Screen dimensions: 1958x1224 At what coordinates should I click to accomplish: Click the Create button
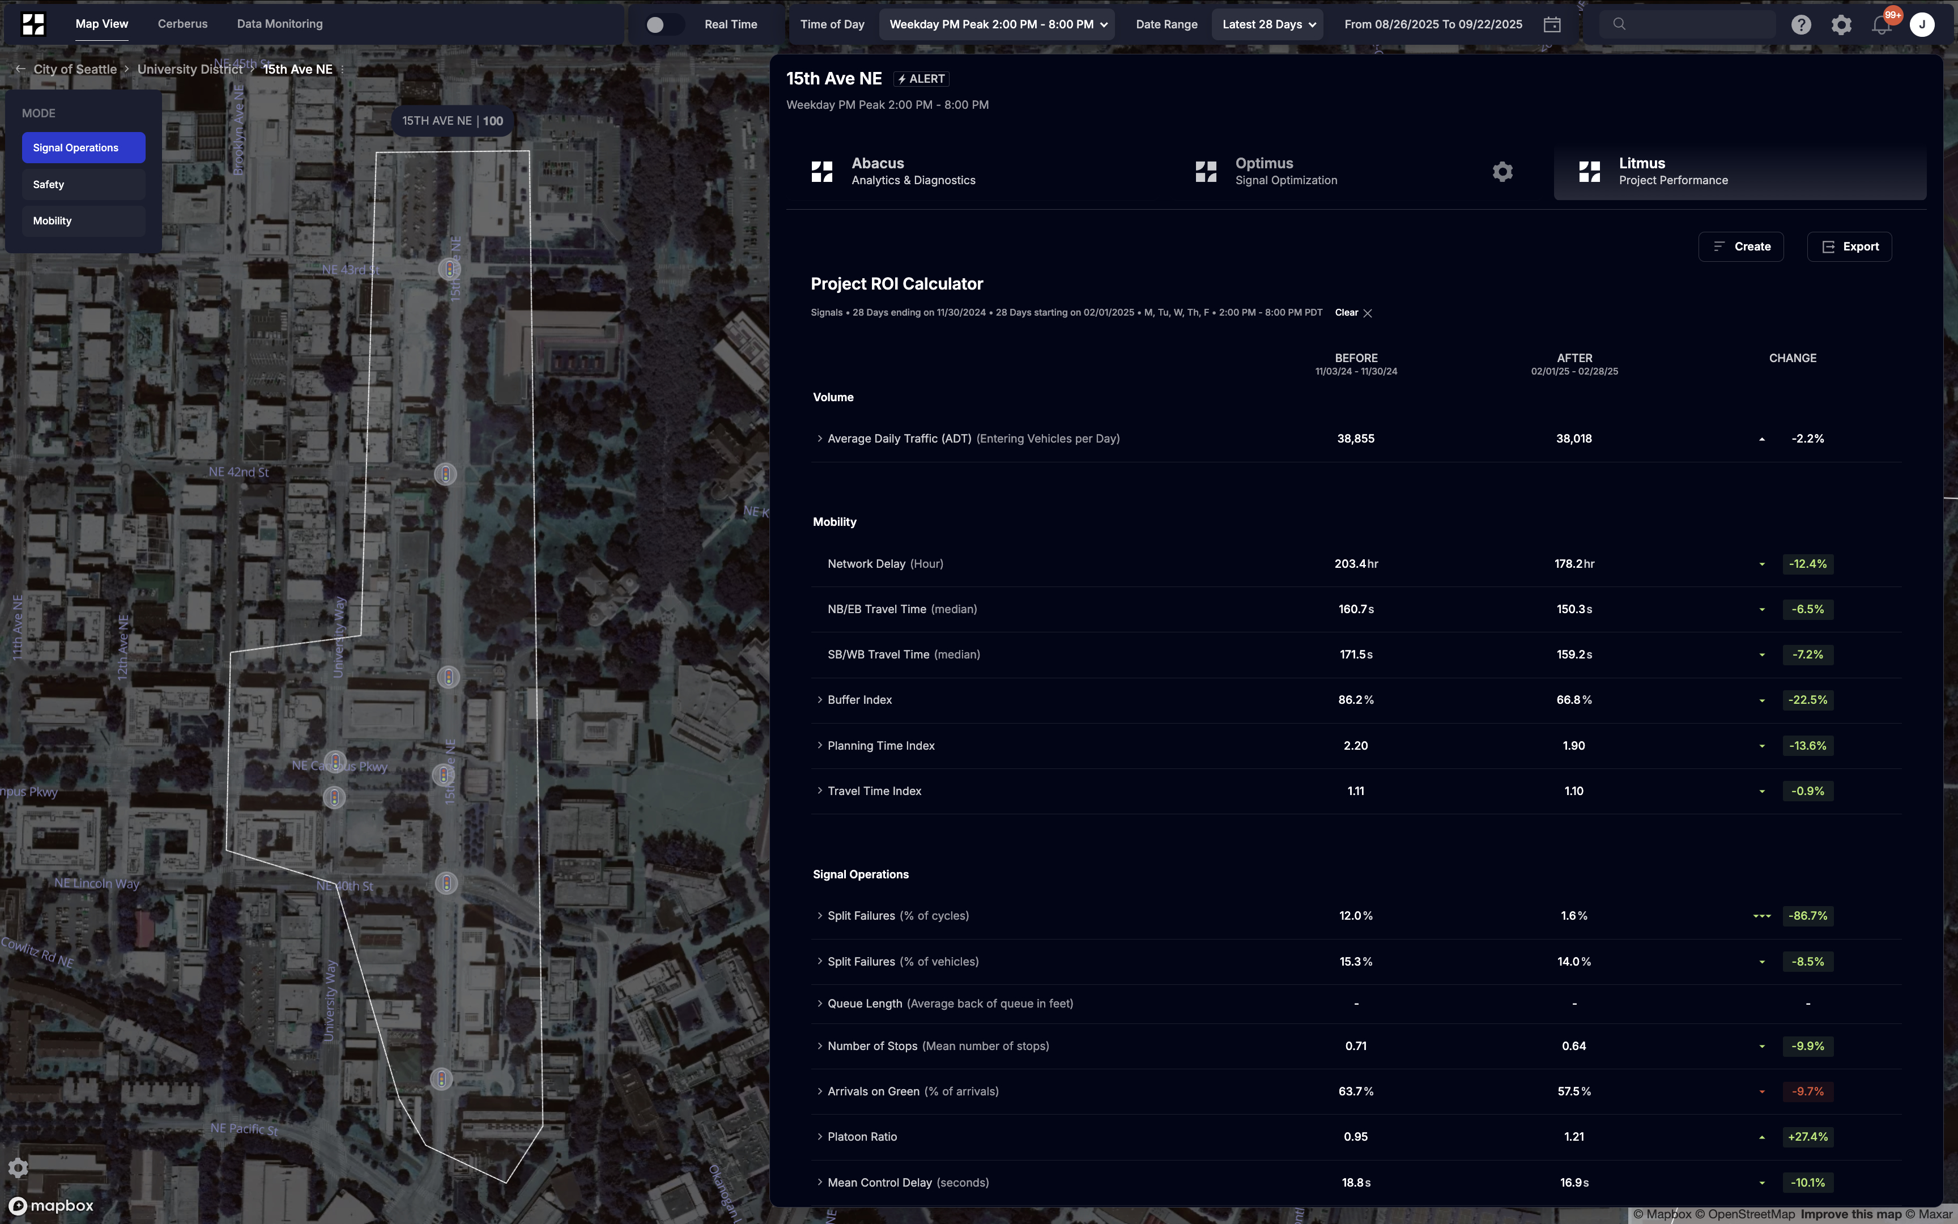[1740, 247]
